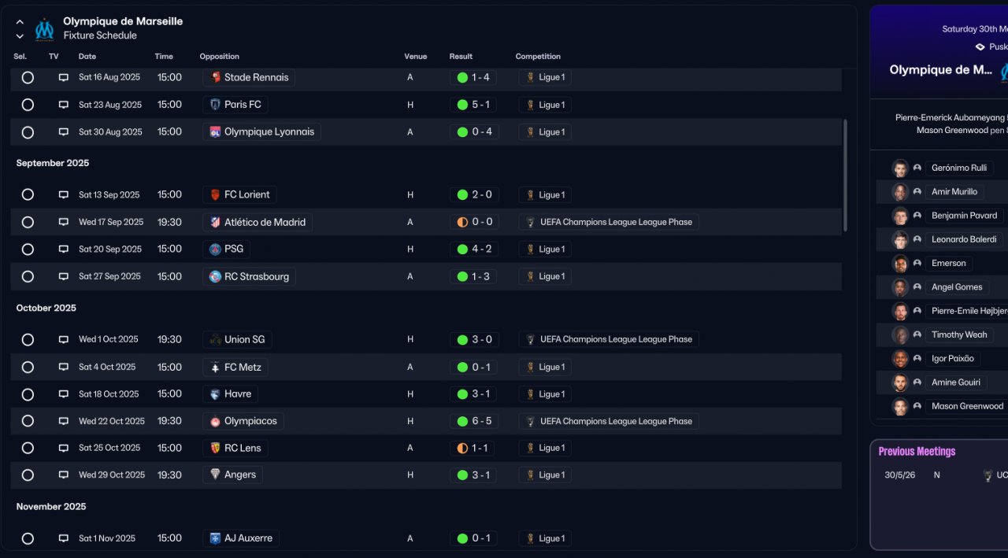The image size is (1008, 558).
Task: Click Gerónimo Rulli's player portrait
Action: (900, 168)
